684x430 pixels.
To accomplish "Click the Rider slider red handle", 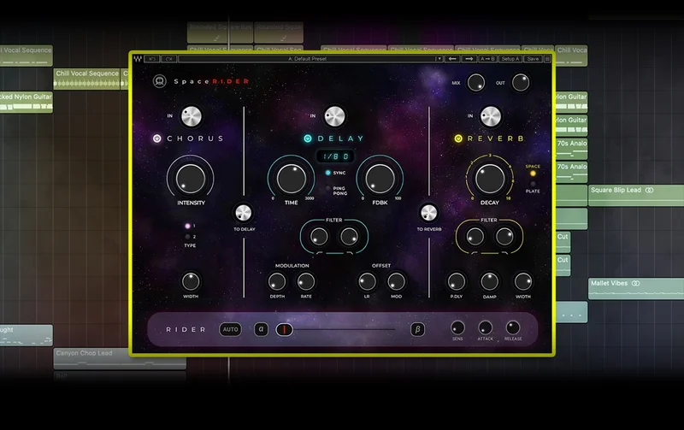I will pos(285,330).
